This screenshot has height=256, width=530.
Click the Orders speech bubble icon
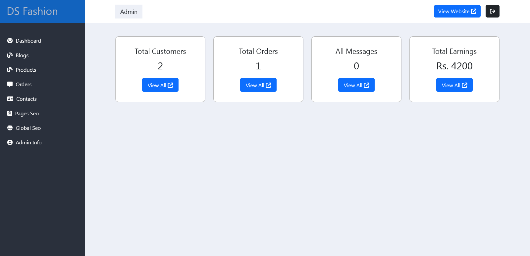tap(10, 84)
